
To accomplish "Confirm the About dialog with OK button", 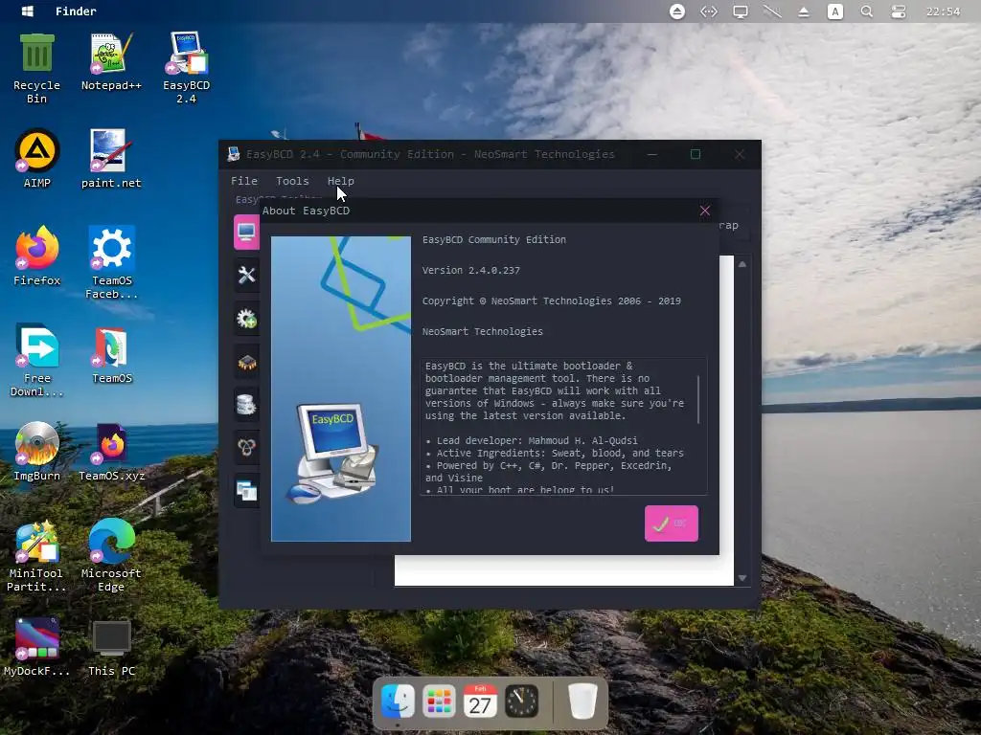I will tap(672, 523).
